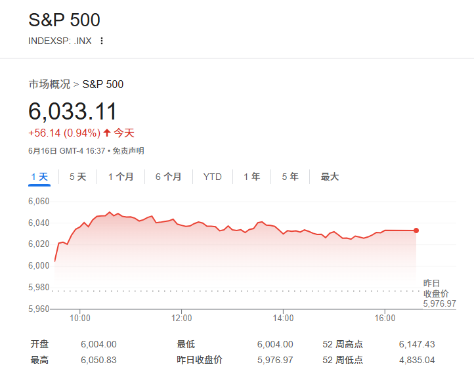Image resolution: width=474 pixels, height=373 pixels.
Task: Click the red endpoint dot on the chart line
Action: pyautogui.click(x=416, y=230)
